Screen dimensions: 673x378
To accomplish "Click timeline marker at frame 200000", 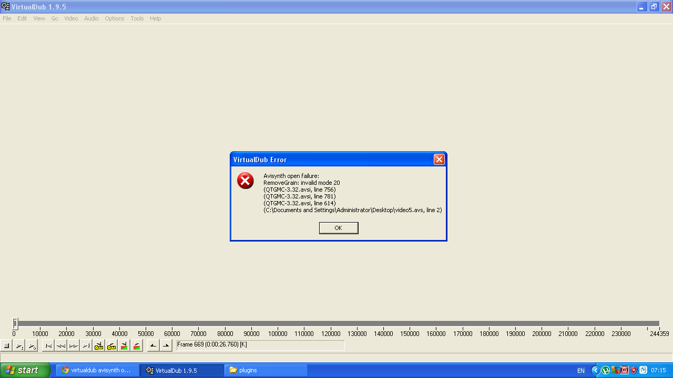I will pos(542,334).
